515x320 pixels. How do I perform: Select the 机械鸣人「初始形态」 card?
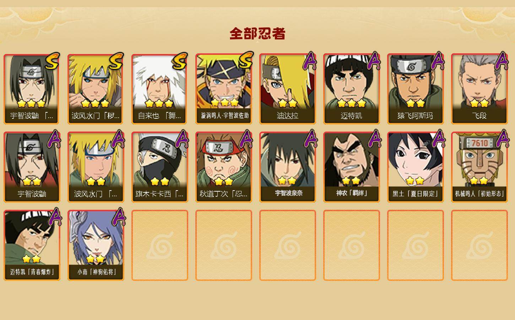[479, 167]
